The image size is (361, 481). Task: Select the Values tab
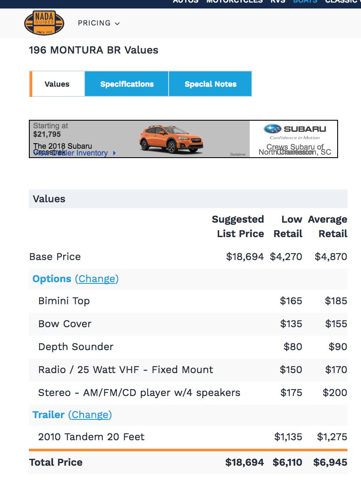click(x=57, y=84)
